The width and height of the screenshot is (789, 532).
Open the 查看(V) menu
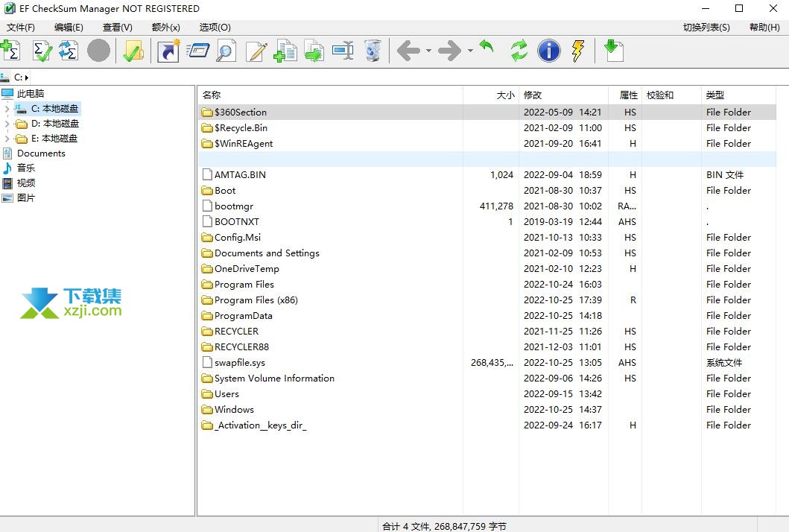tap(117, 27)
